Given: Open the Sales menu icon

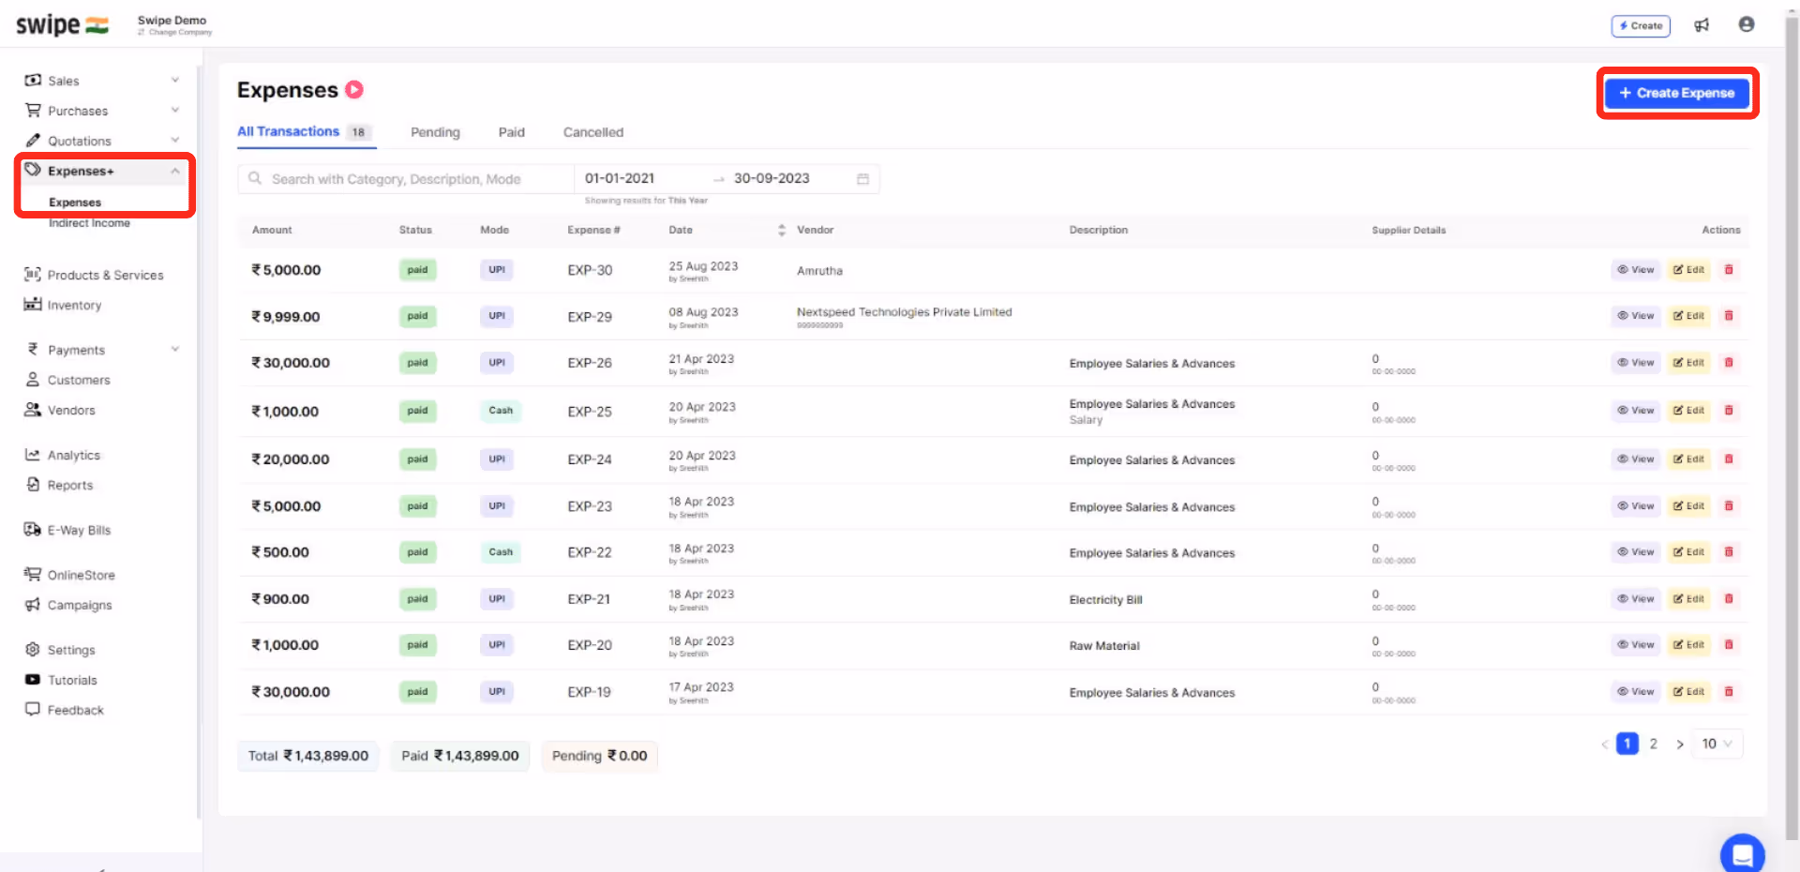Looking at the screenshot, I should tap(33, 81).
